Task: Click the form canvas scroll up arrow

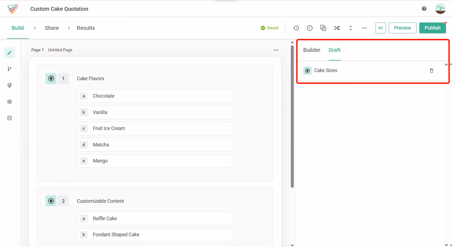Action: 292,42
